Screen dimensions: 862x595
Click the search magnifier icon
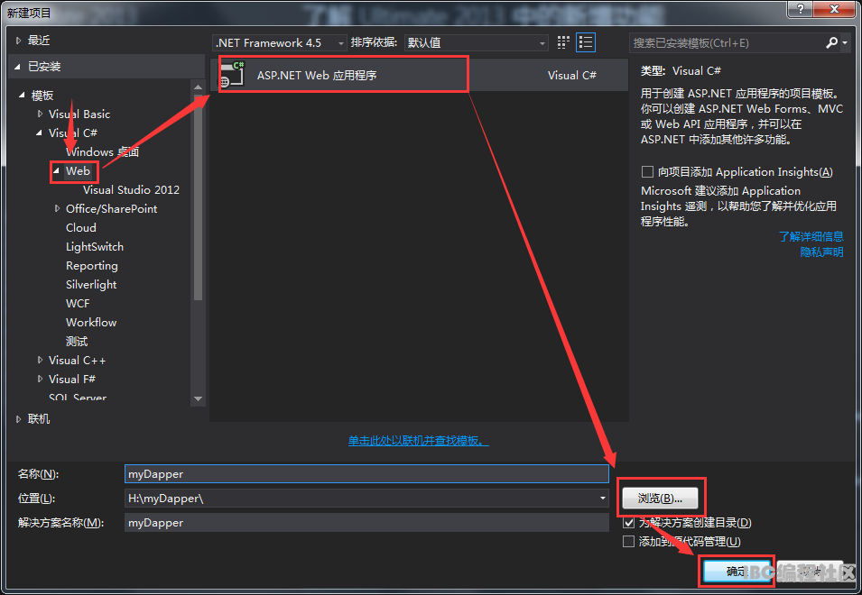(x=831, y=42)
